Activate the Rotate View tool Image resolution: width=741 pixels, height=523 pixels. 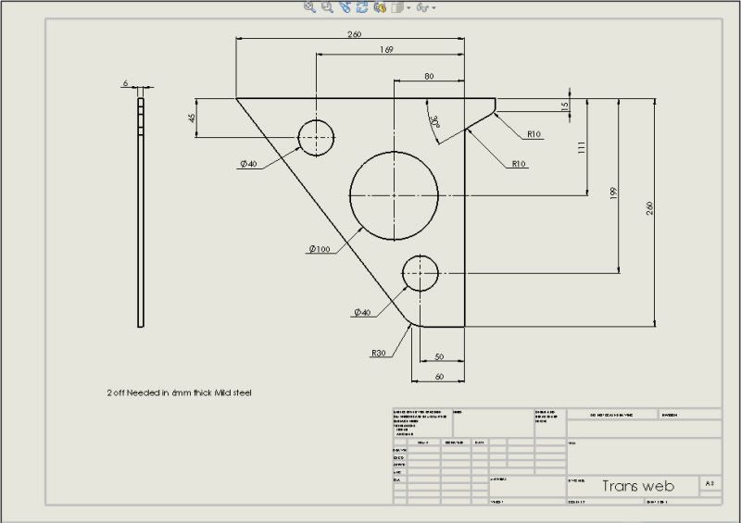click(361, 7)
